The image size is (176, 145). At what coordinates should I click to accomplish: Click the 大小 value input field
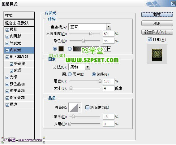(x=109, y=88)
